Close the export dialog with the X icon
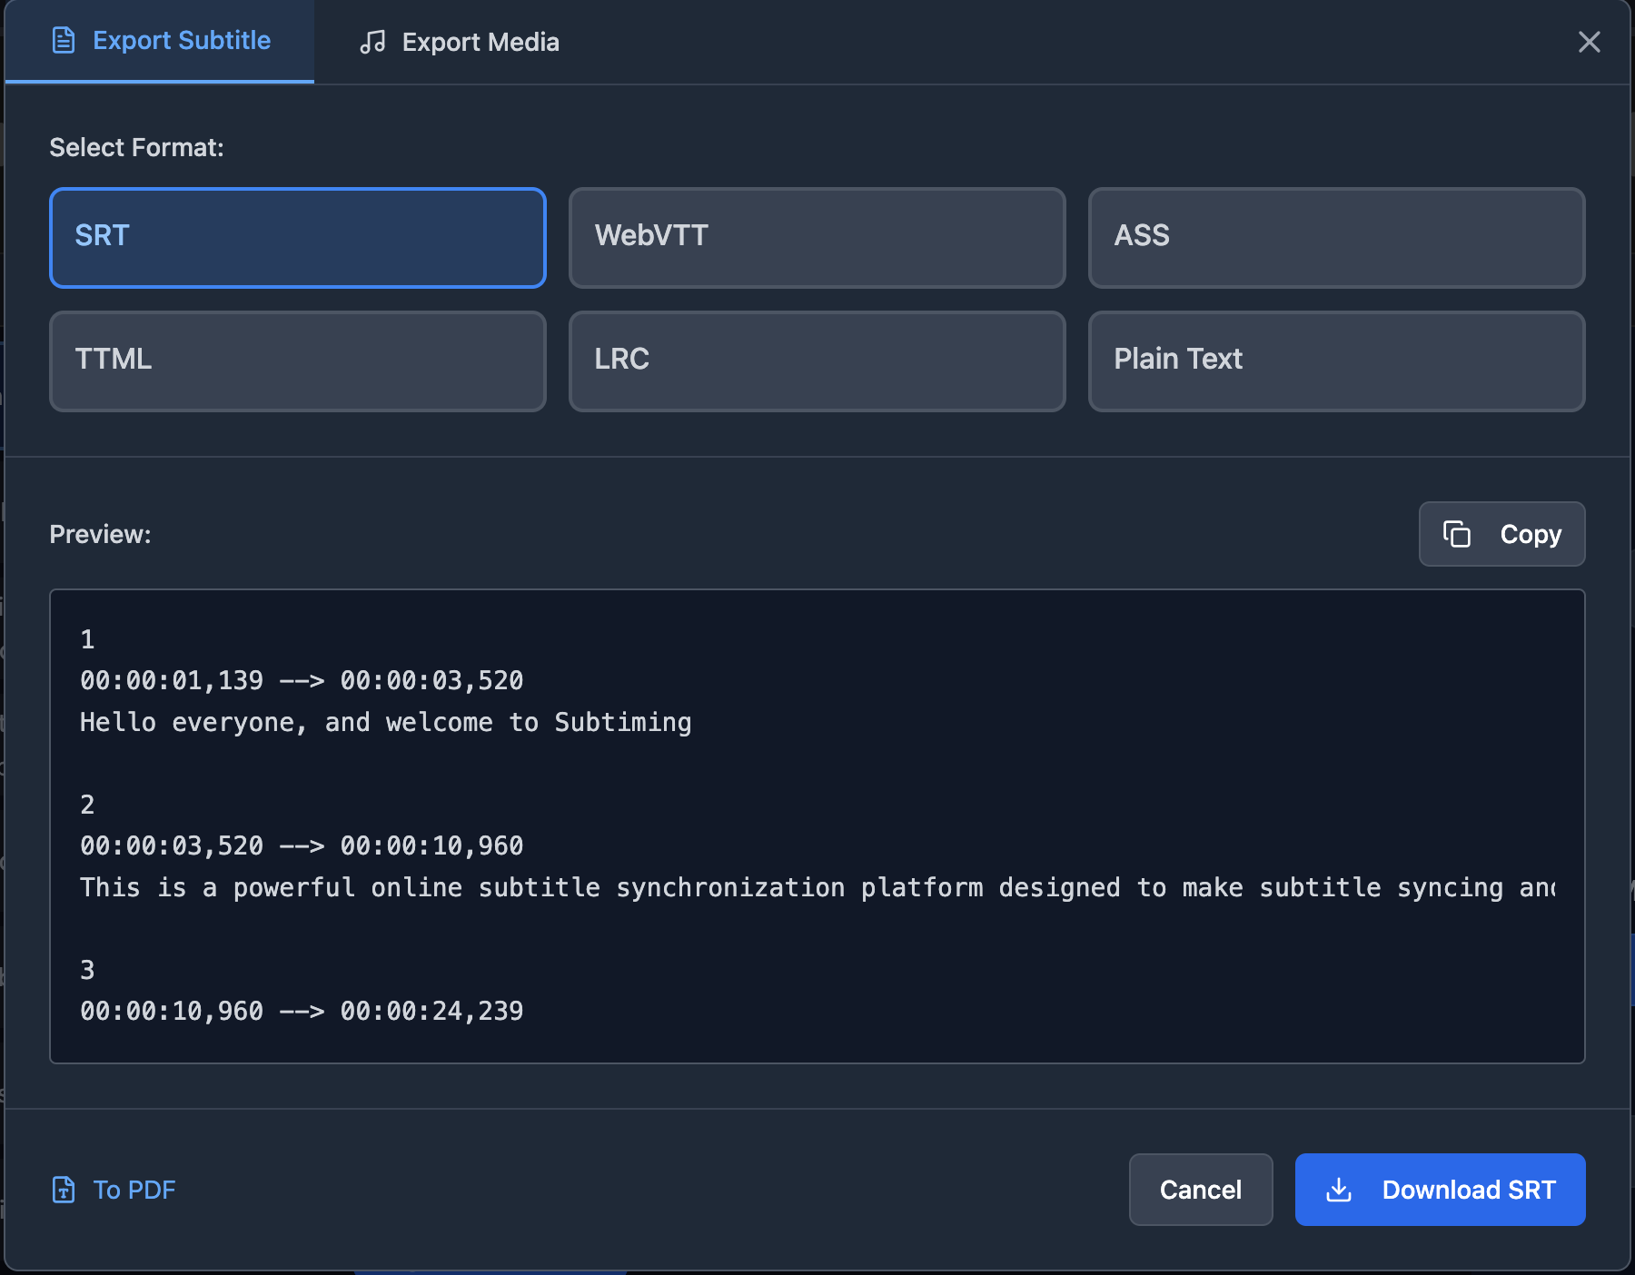Screen dimensions: 1635x1275 [1590, 42]
